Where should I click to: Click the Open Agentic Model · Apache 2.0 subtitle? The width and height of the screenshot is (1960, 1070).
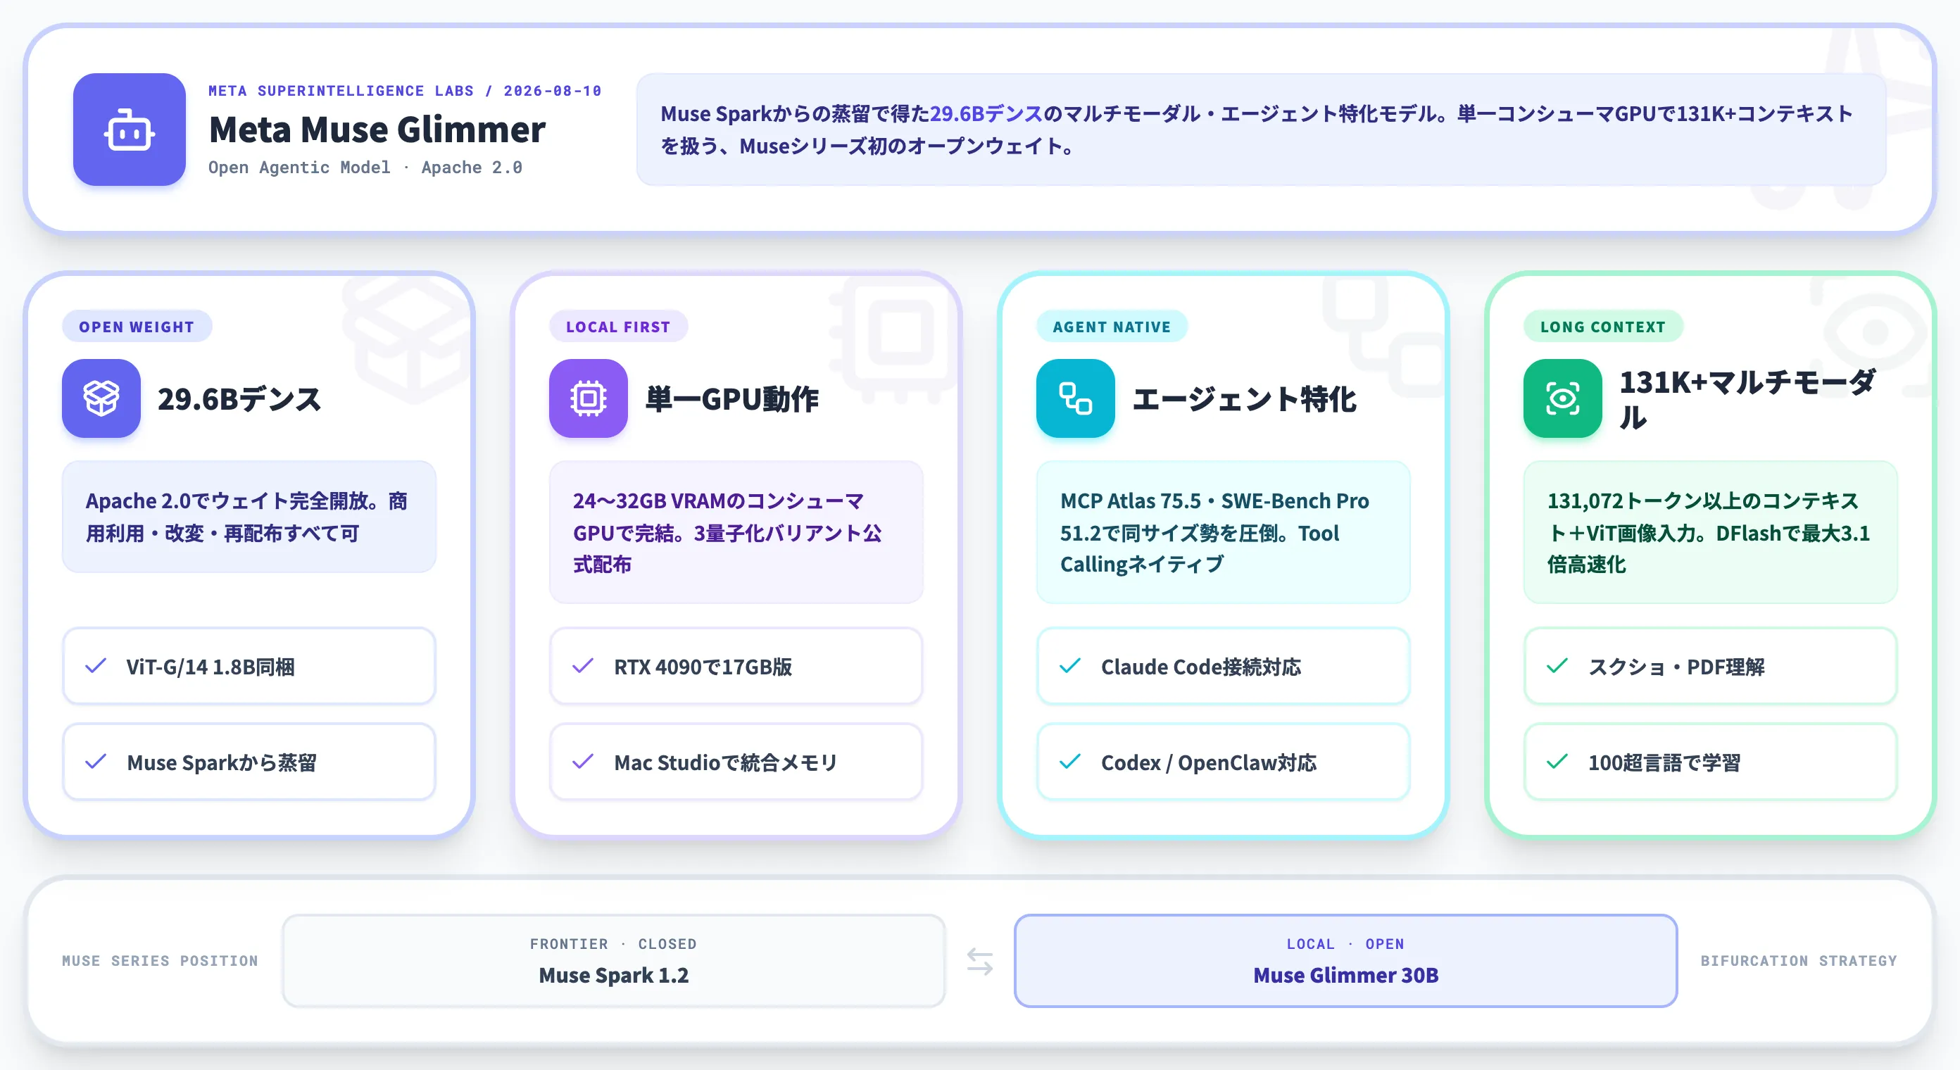[365, 168]
